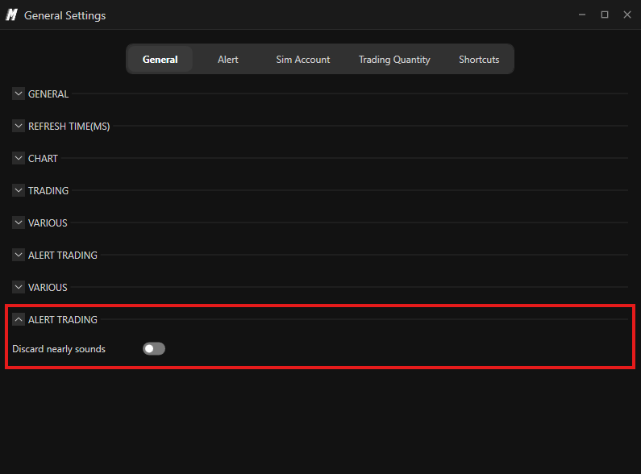Image resolution: width=641 pixels, height=474 pixels.
Task: Expand the REFRESH TIME(MS) section
Action: [19, 126]
